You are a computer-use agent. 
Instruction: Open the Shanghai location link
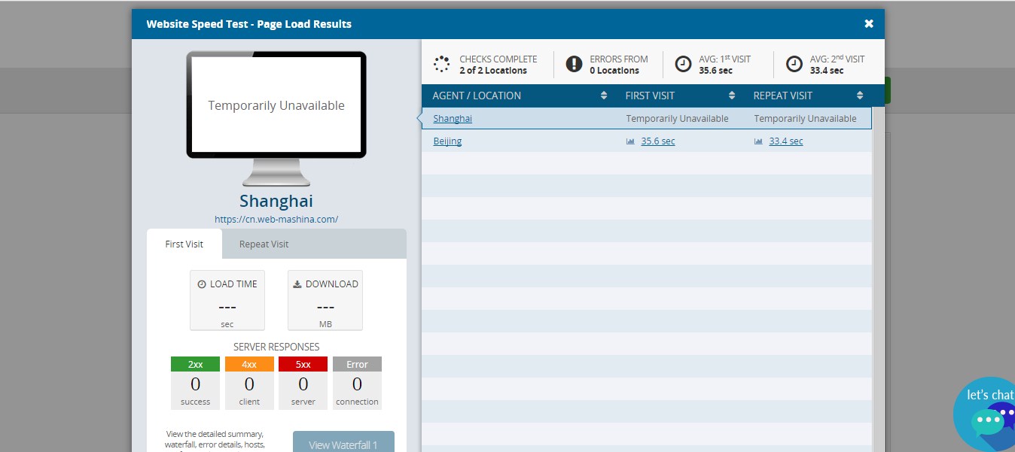[453, 118]
